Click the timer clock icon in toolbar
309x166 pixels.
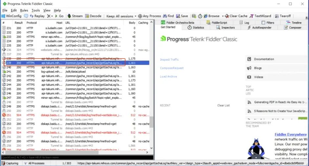click(200, 16)
